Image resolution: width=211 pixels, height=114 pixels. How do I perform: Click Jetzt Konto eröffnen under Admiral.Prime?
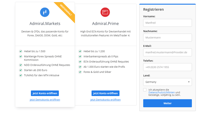[x=105, y=93]
